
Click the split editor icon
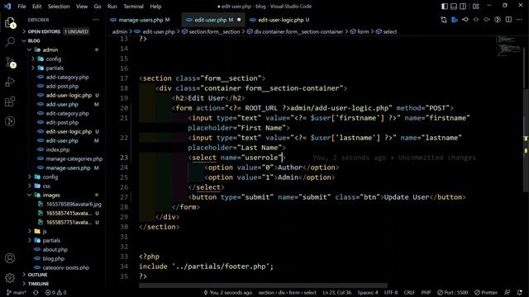[x=508, y=20]
